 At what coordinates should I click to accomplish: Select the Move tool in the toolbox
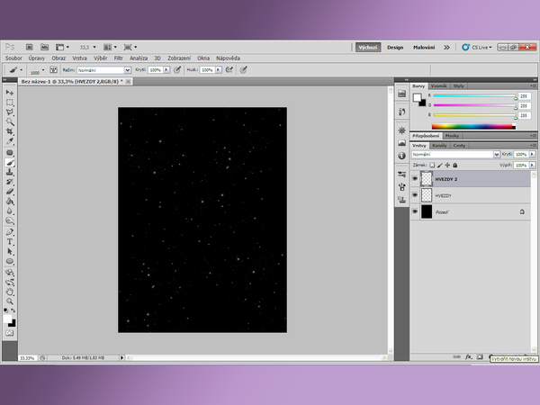10,93
